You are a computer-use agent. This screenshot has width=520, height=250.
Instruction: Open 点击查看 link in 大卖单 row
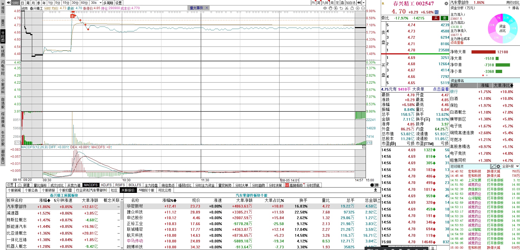click(441, 89)
